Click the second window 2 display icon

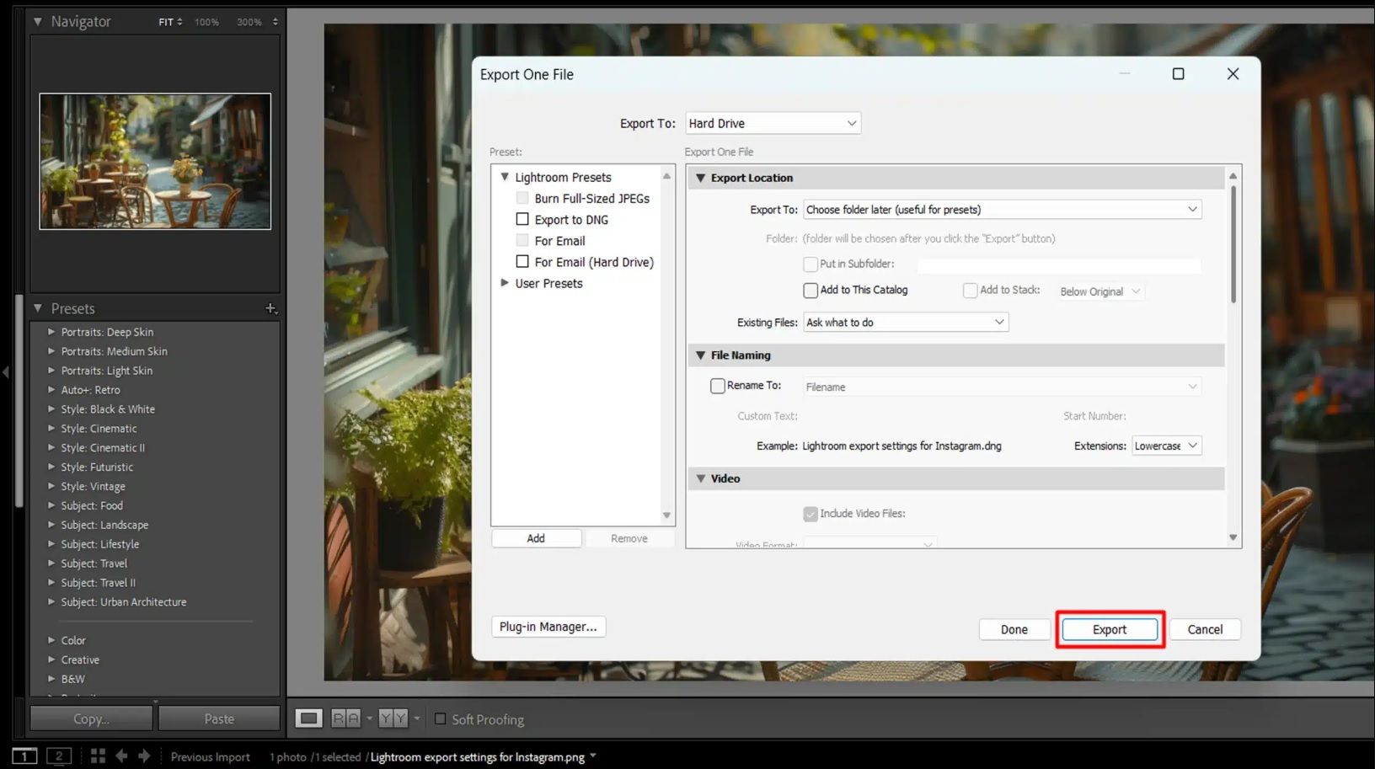(x=59, y=756)
